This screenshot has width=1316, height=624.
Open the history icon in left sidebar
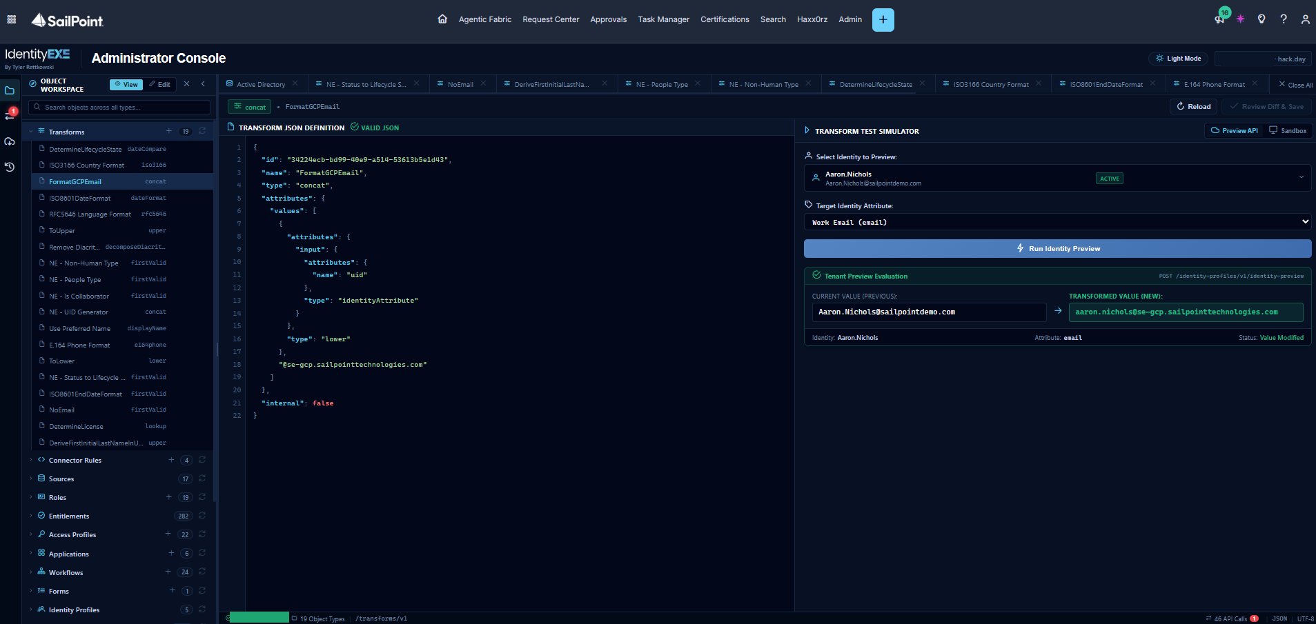(10, 167)
